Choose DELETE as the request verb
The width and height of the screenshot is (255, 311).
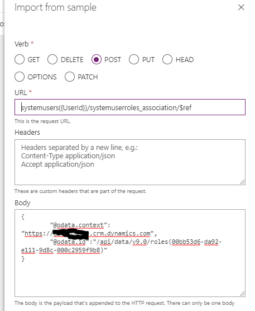click(52, 59)
